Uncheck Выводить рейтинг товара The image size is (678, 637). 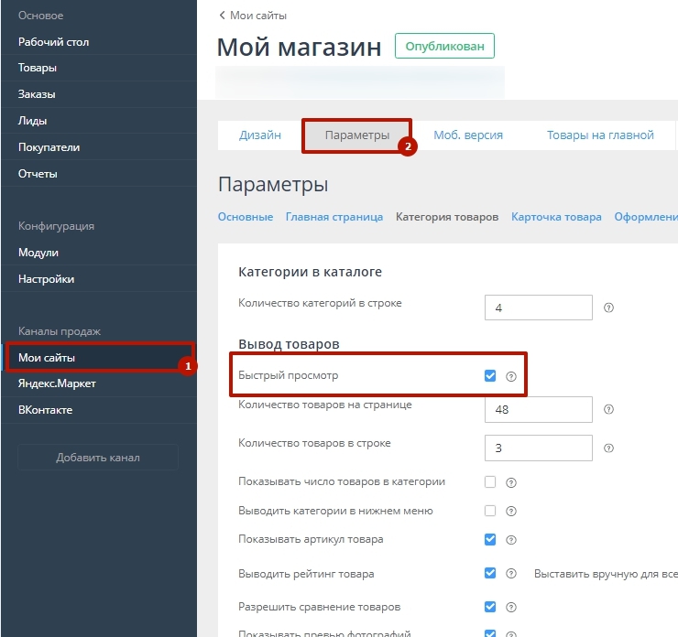point(490,573)
